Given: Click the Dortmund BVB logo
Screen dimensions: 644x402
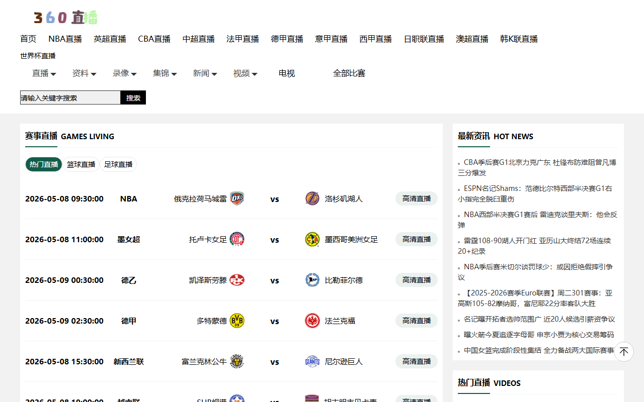Looking at the screenshot, I should (237, 321).
